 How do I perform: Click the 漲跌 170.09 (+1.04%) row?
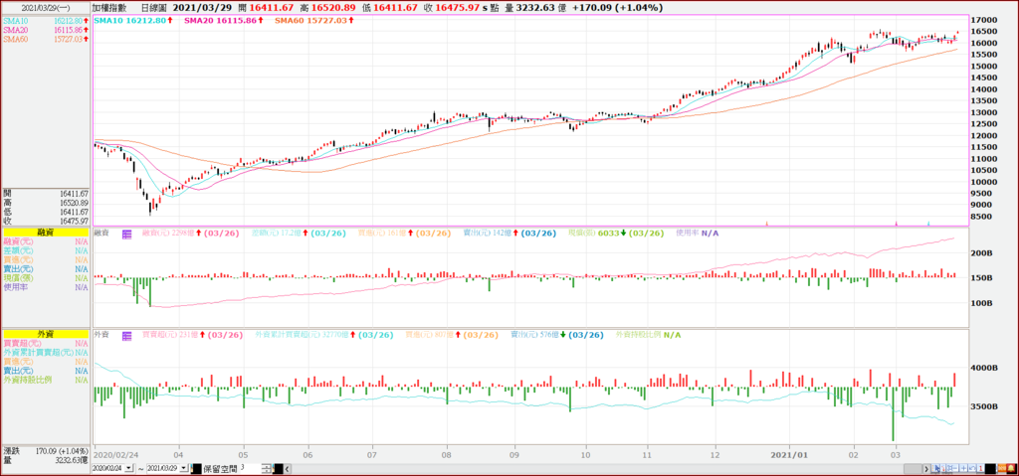[46, 450]
